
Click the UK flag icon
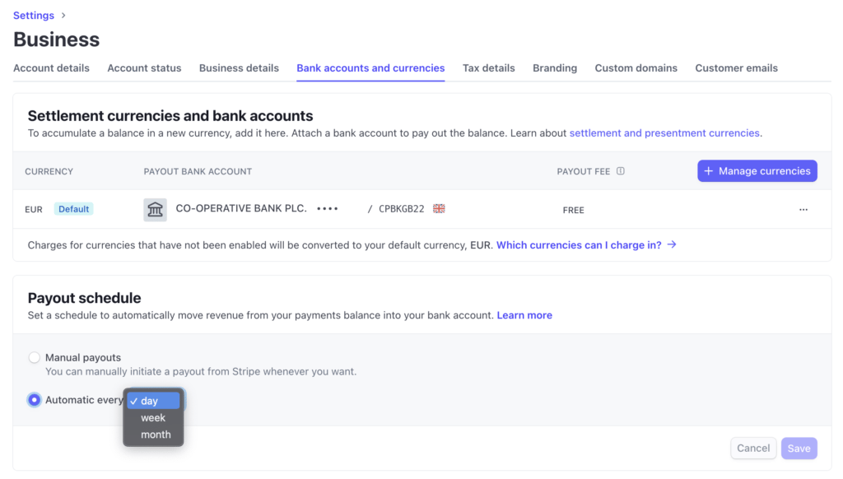click(x=439, y=209)
